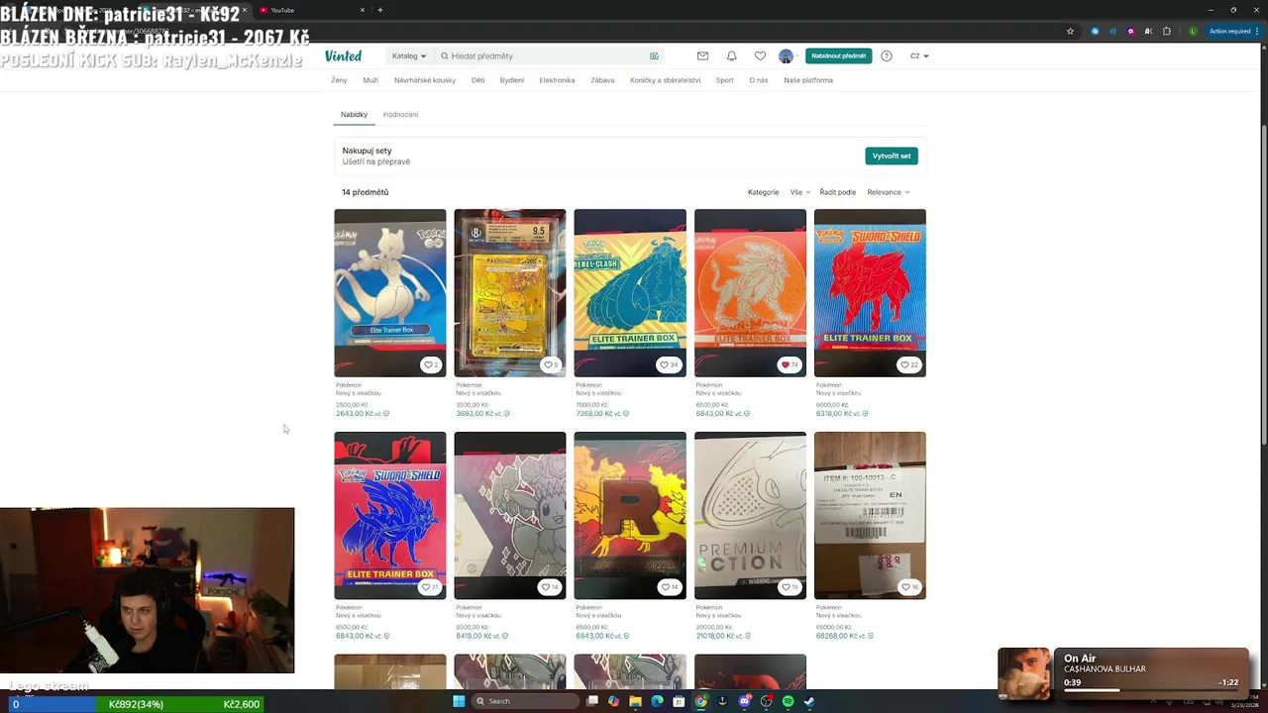Click the 68268,00 Kč price text
The width and height of the screenshot is (1268, 713).
(835, 636)
